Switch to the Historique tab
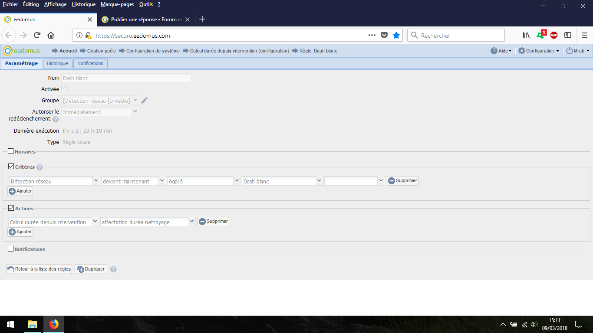This screenshot has width=593, height=333. tap(57, 63)
